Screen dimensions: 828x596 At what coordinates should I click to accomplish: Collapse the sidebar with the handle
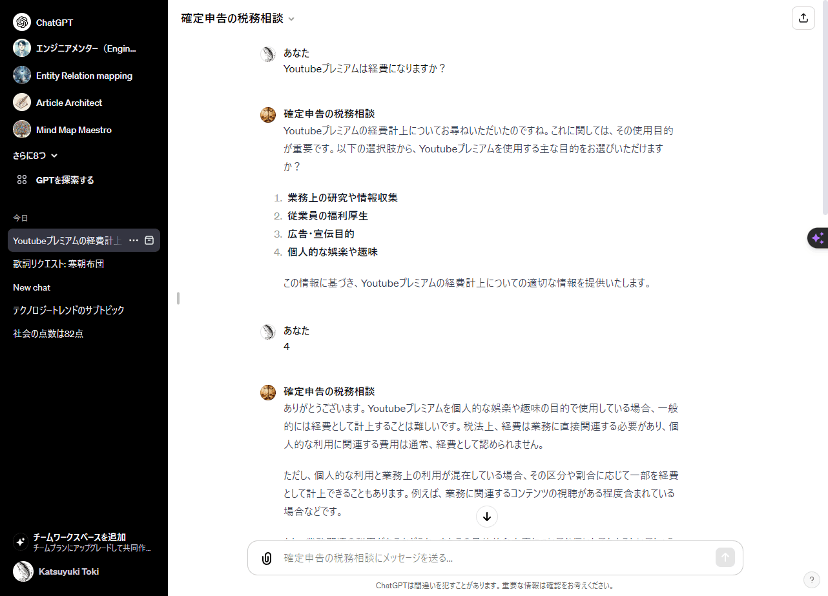pyautogui.click(x=178, y=298)
